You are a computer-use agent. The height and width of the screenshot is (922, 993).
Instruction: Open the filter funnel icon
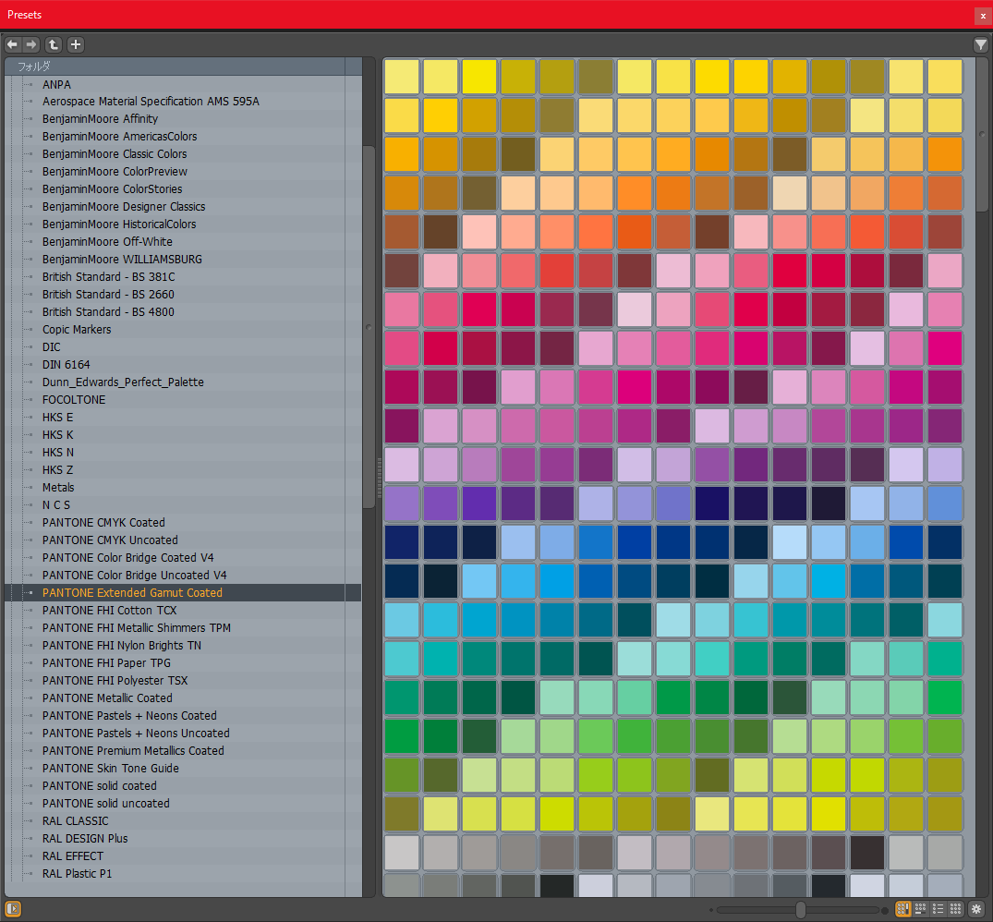[x=980, y=44]
